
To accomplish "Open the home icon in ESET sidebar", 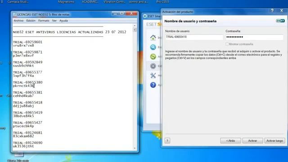I will (x=153, y=38).
